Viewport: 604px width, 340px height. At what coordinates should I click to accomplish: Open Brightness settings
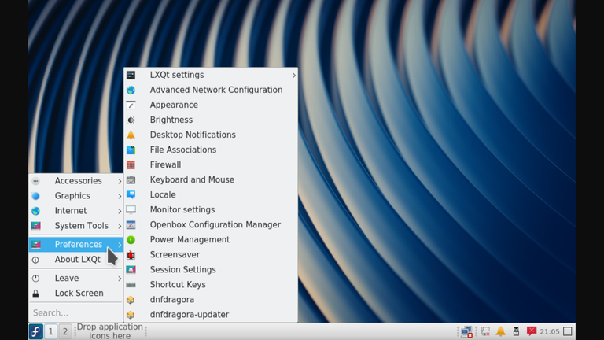tap(211, 120)
